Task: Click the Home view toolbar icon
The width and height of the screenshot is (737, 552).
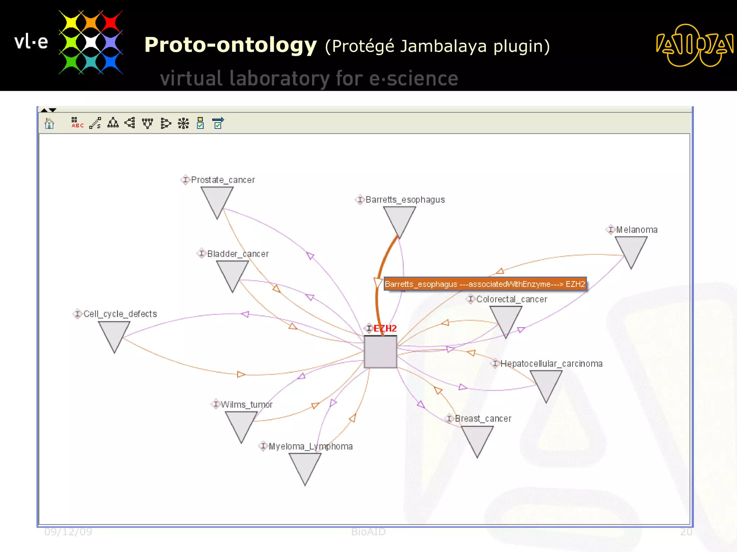Action: (x=49, y=123)
